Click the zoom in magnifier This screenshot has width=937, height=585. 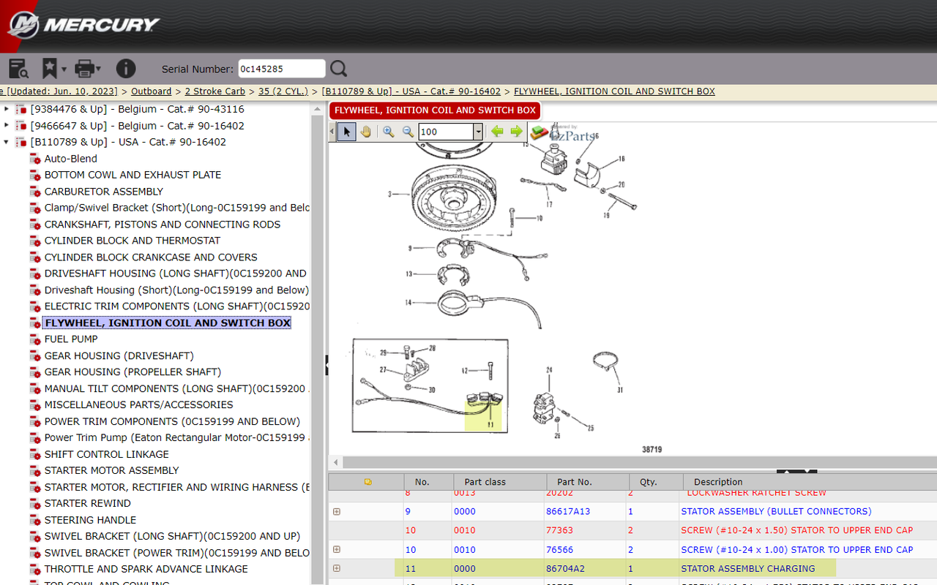[389, 132]
